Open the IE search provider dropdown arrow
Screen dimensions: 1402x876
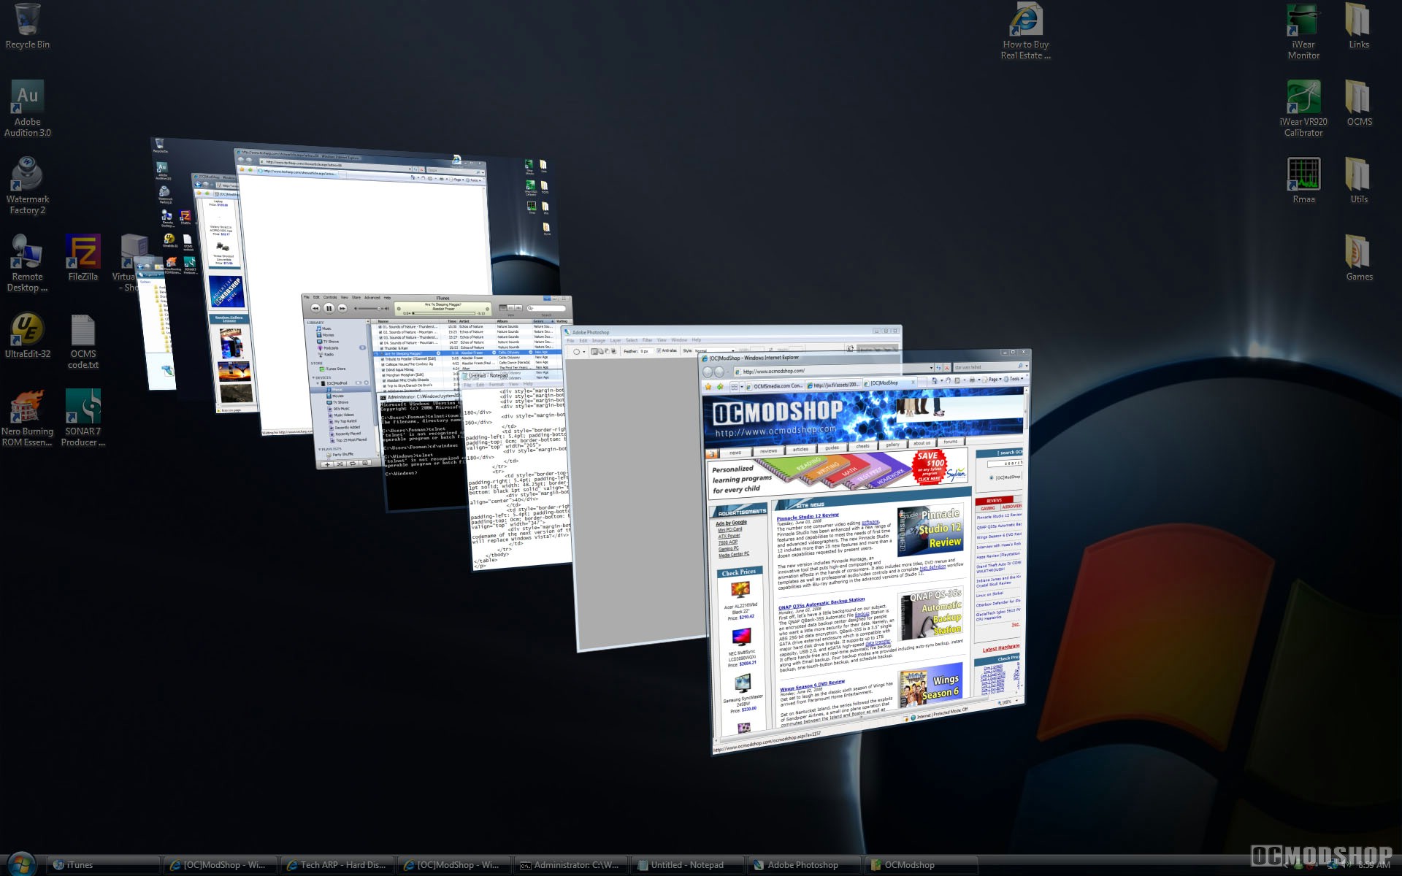tap(1025, 365)
